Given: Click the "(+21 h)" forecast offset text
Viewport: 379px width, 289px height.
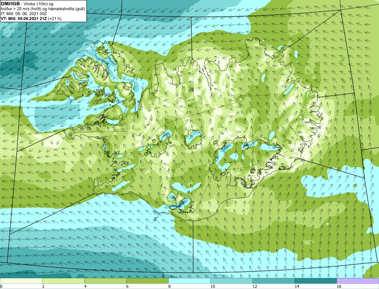Looking at the screenshot, I should tap(55, 19).
